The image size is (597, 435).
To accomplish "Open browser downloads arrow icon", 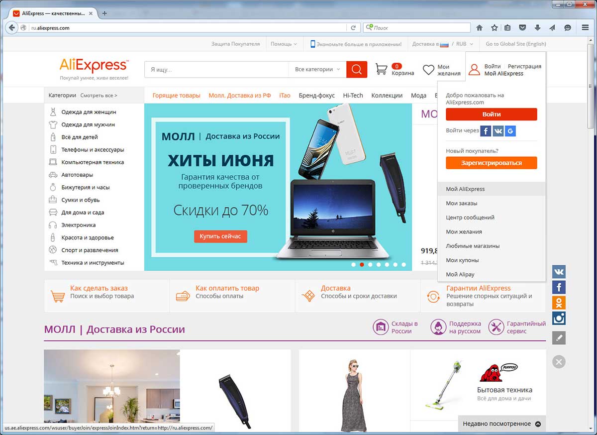I will [538, 28].
